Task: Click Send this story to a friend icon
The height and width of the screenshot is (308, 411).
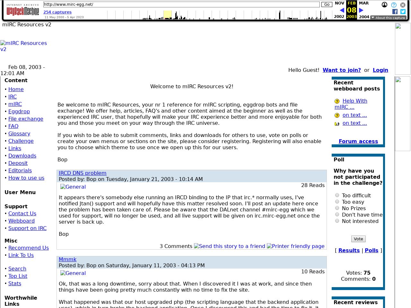Action: point(230,246)
